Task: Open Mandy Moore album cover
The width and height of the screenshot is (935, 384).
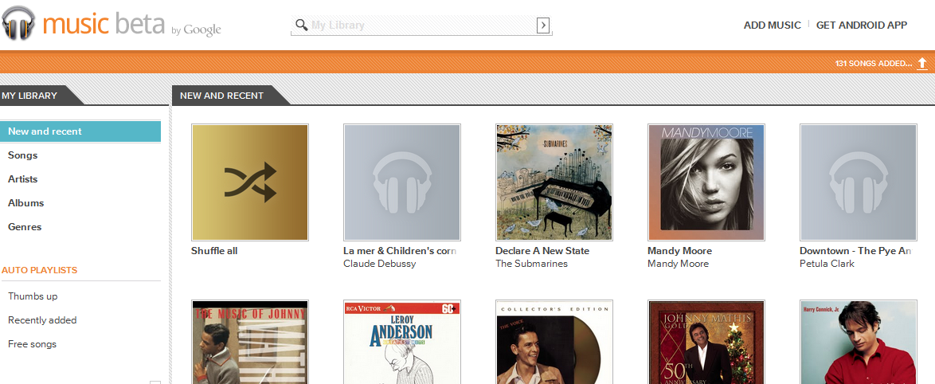Action: pos(706,182)
